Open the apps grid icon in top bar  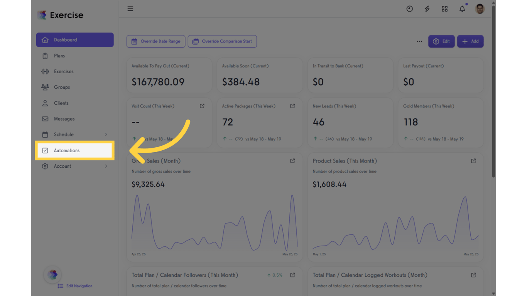click(444, 8)
